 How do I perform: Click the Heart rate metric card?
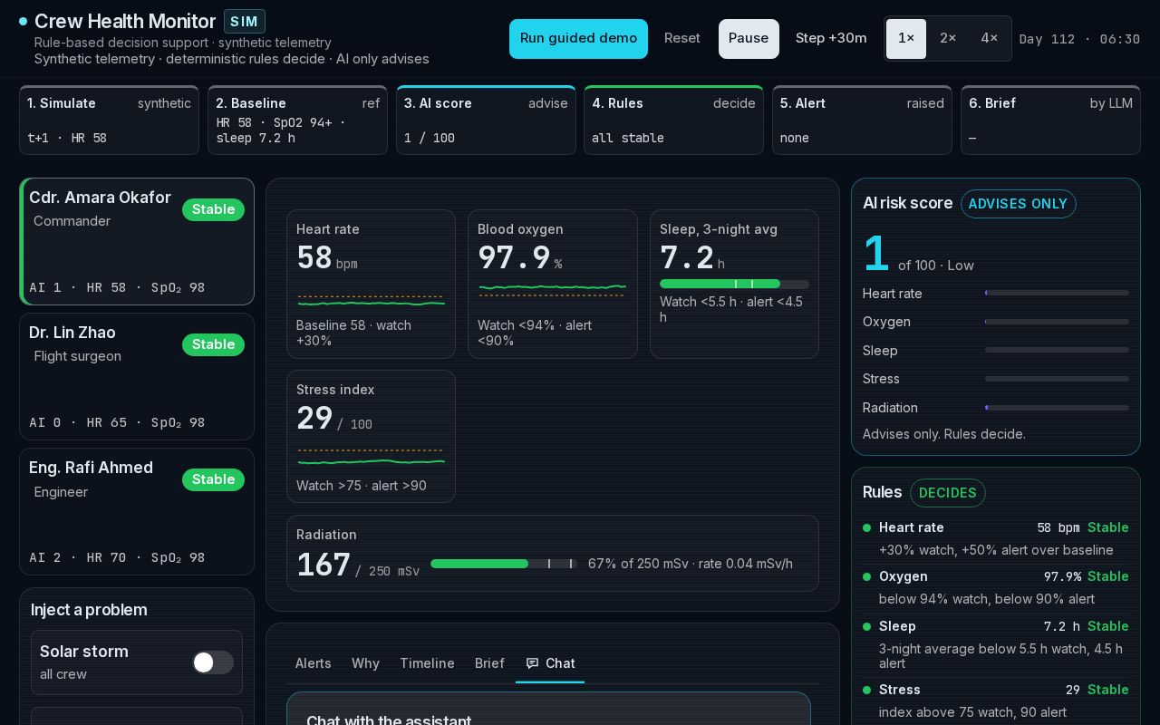371,285
